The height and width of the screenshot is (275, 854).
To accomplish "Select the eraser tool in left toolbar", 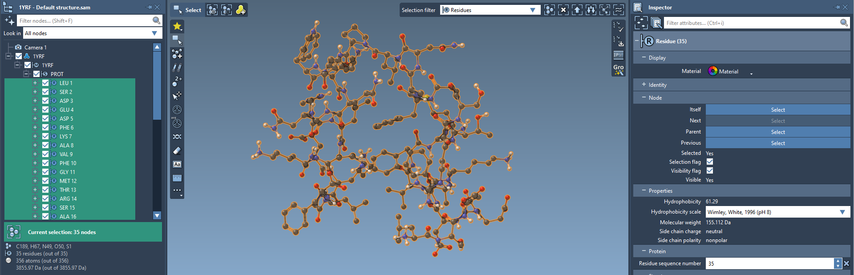I will coord(177,150).
